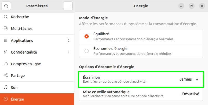
Task: Click the search magnifier button in header
Action: point(6,6)
